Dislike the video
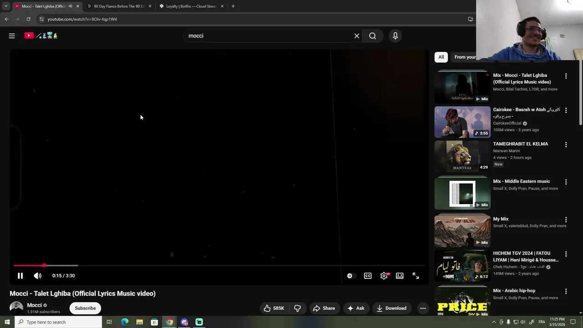The height and width of the screenshot is (328, 583). coord(297,308)
